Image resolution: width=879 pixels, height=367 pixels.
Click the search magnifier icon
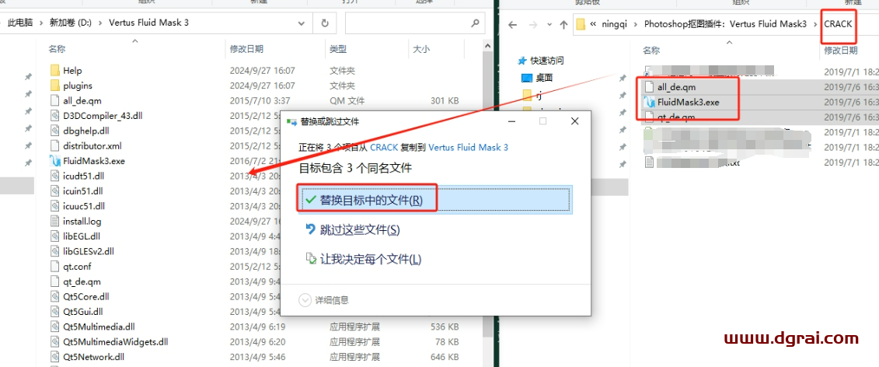click(476, 23)
